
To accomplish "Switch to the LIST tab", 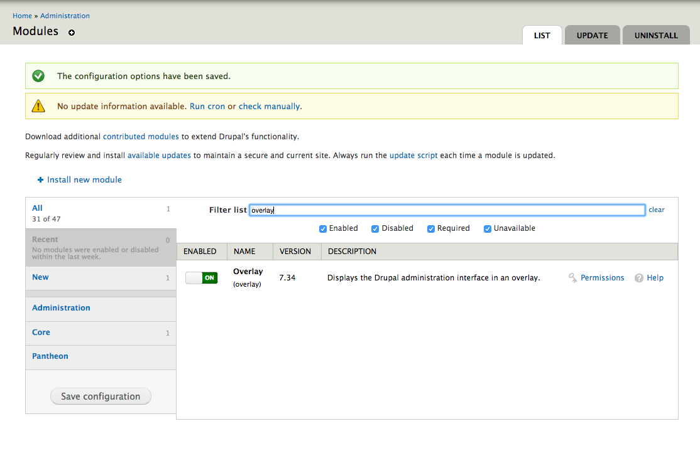I will click(x=542, y=35).
